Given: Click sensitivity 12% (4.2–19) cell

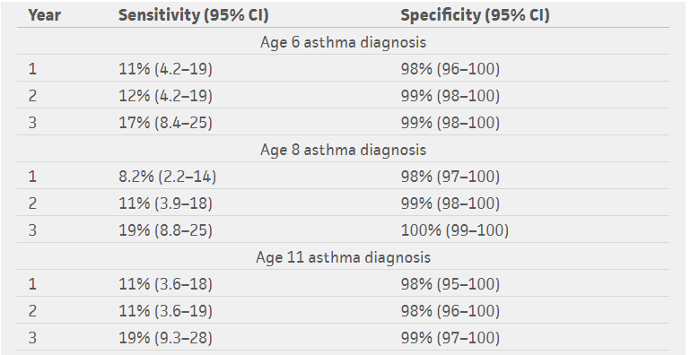Looking at the screenshot, I should 165,96.
